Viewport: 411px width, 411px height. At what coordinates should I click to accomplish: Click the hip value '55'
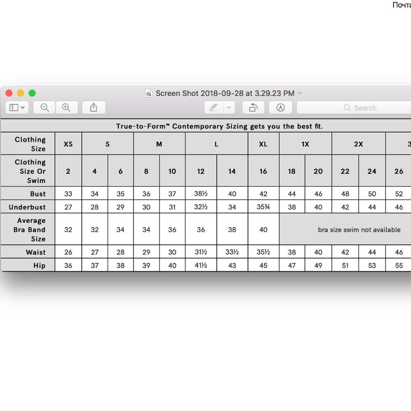pyautogui.click(x=399, y=266)
